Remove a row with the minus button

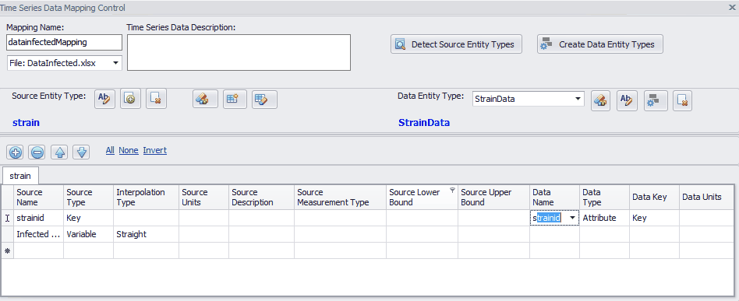pyautogui.click(x=37, y=152)
